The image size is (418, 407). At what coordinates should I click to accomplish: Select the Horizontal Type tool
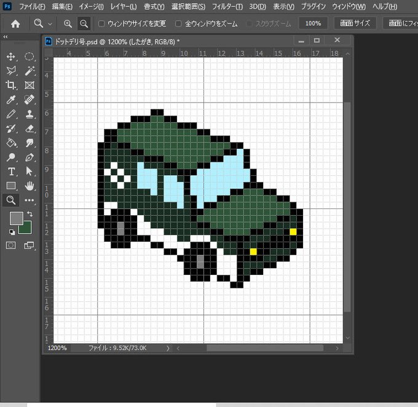tap(11, 172)
